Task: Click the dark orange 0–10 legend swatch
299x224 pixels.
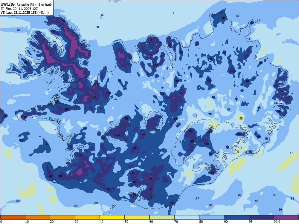Action: pos(13,217)
